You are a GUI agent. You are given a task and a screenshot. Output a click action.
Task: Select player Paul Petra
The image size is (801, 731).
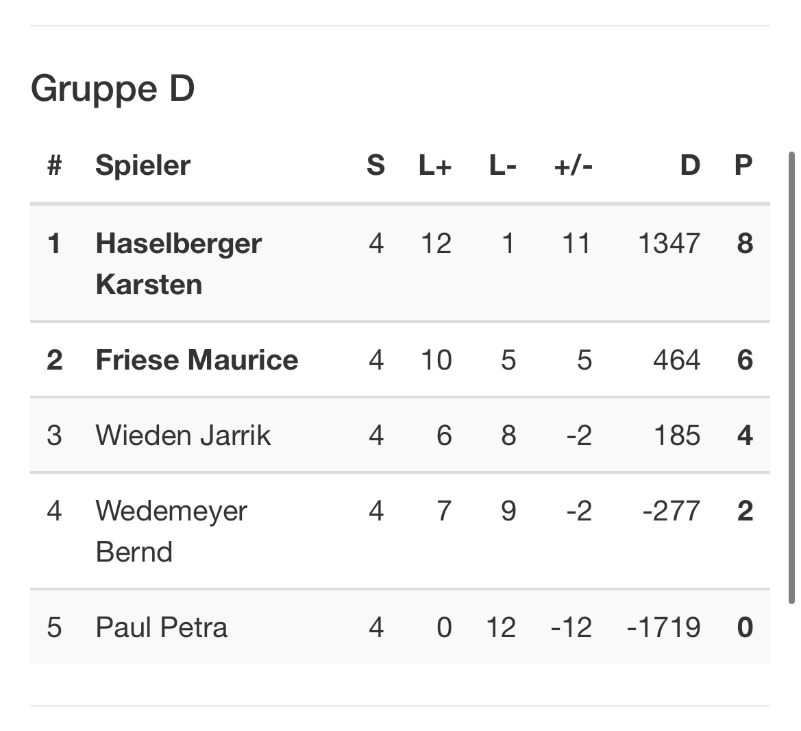pyautogui.click(x=161, y=627)
